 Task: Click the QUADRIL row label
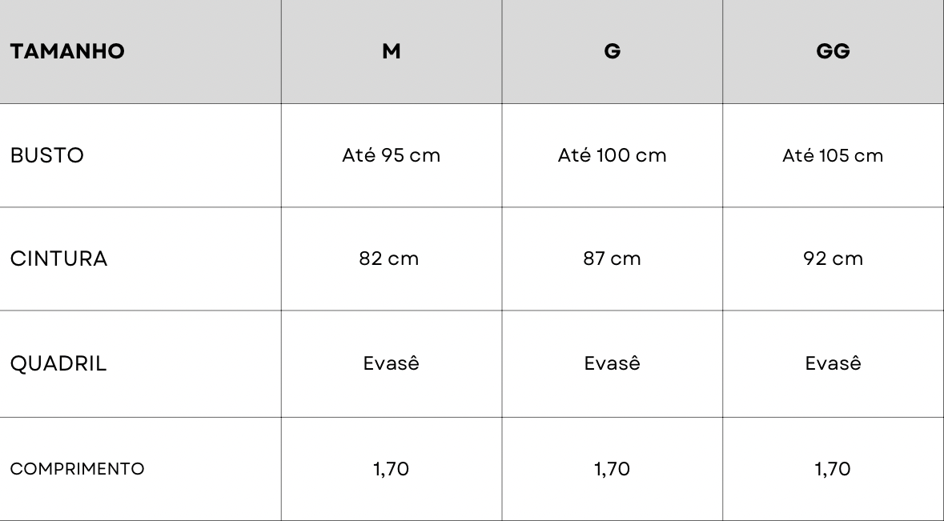point(58,363)
